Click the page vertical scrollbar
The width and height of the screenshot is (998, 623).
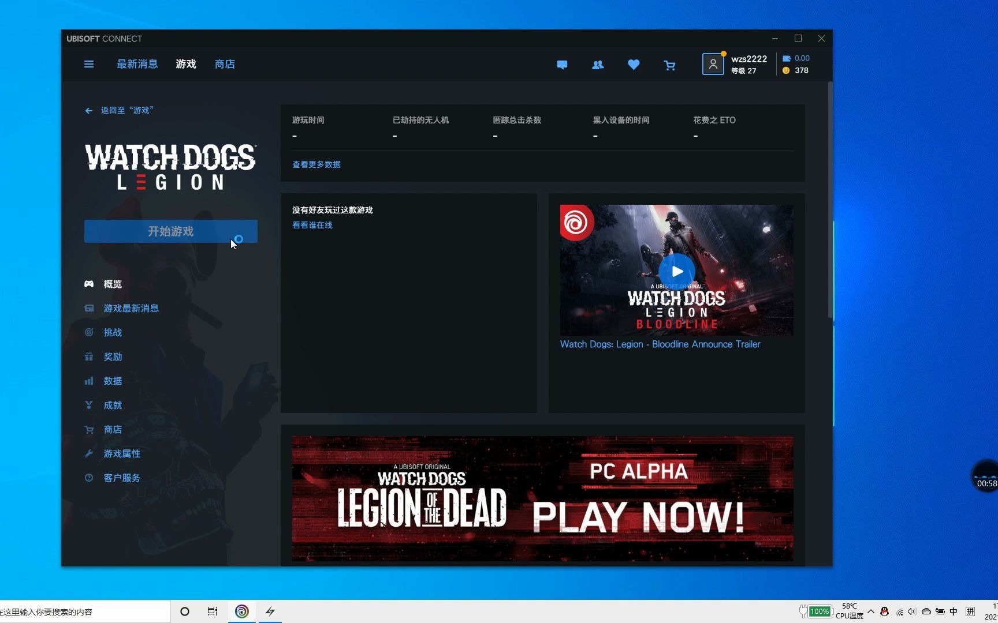[x=831, y=200]
